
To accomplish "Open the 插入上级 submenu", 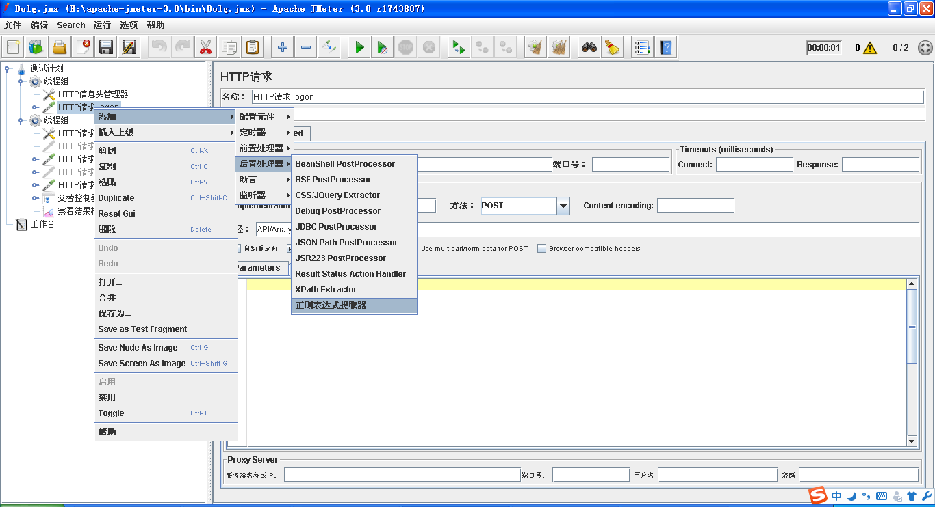I will coord(166,133).
